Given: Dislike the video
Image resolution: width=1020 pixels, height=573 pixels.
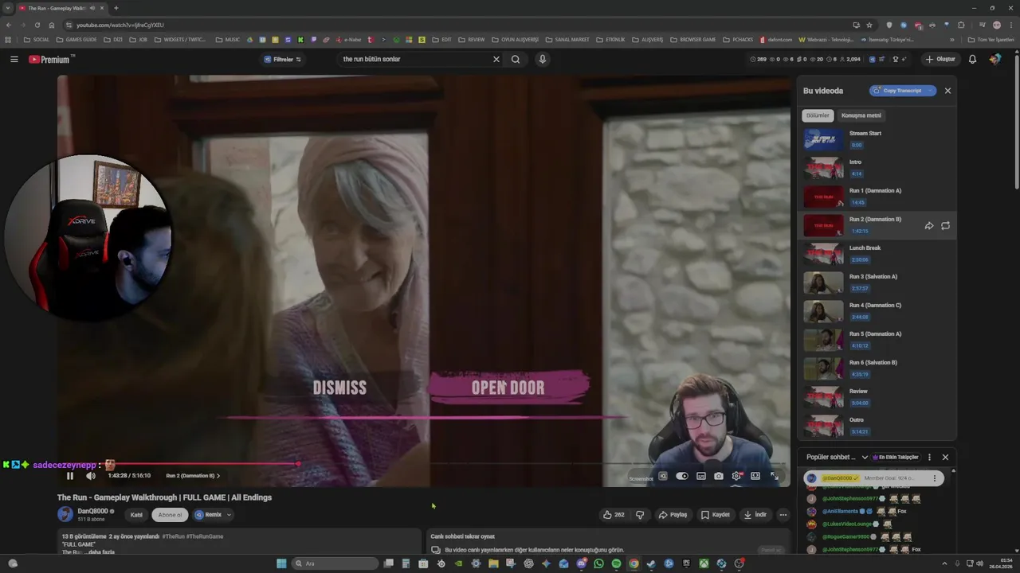Looking at the screenshot, I should (x=640, y=515).
